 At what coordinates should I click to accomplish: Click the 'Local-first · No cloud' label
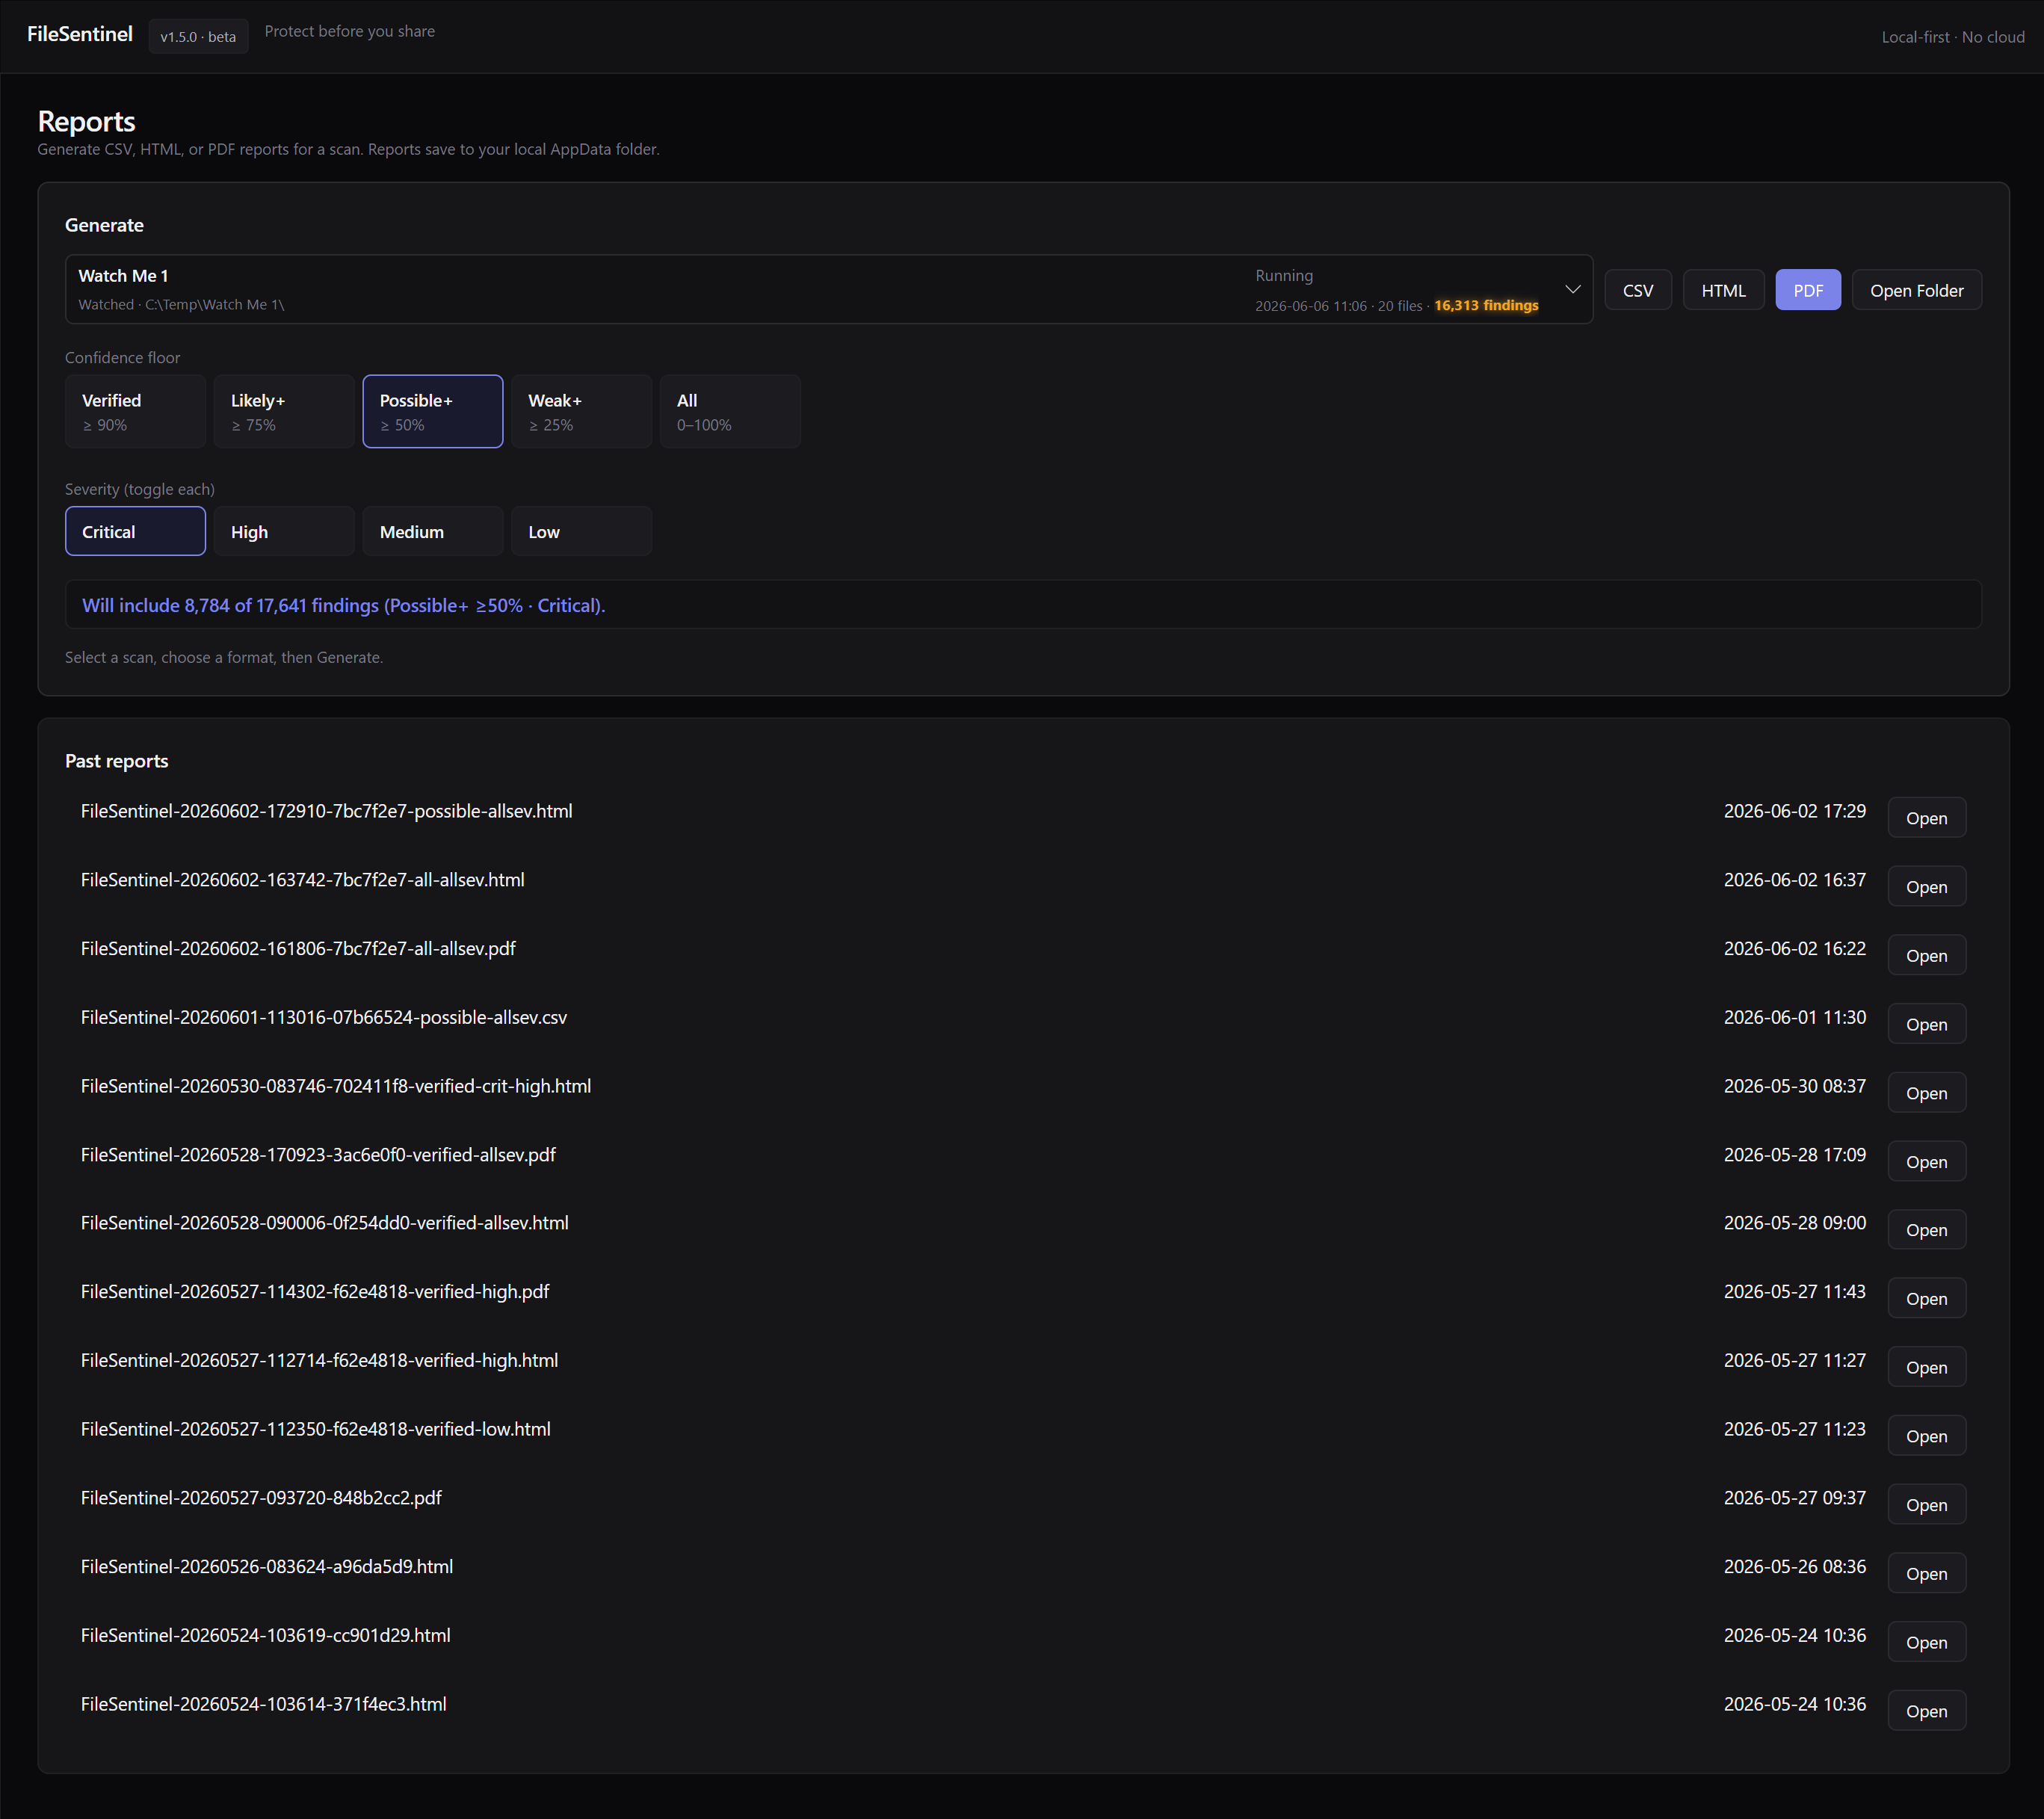tap(1952, 37)
